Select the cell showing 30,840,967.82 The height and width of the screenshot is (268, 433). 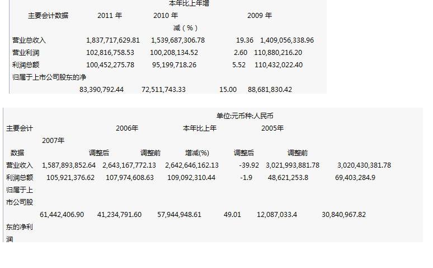tap(344, 214)
